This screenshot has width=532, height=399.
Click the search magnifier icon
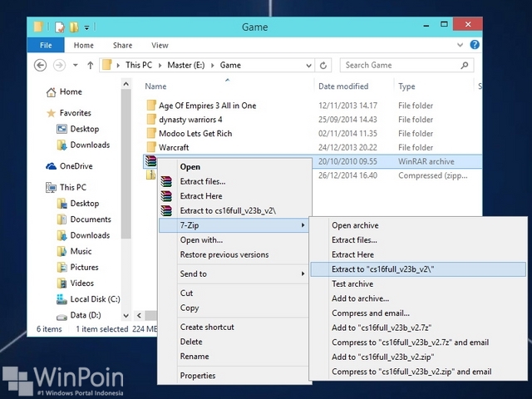[x=465, y=65]
